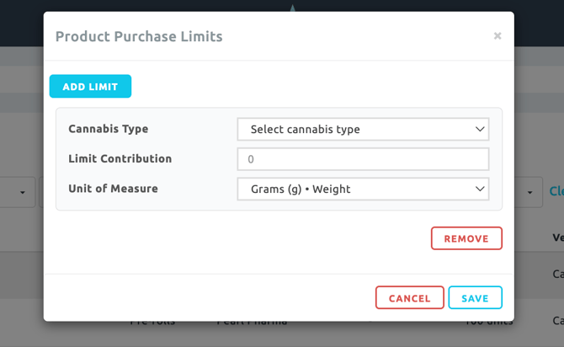Select the 'Grams (g) • Weight' option text
The image size is (564, 347).
tap(301, 190)
